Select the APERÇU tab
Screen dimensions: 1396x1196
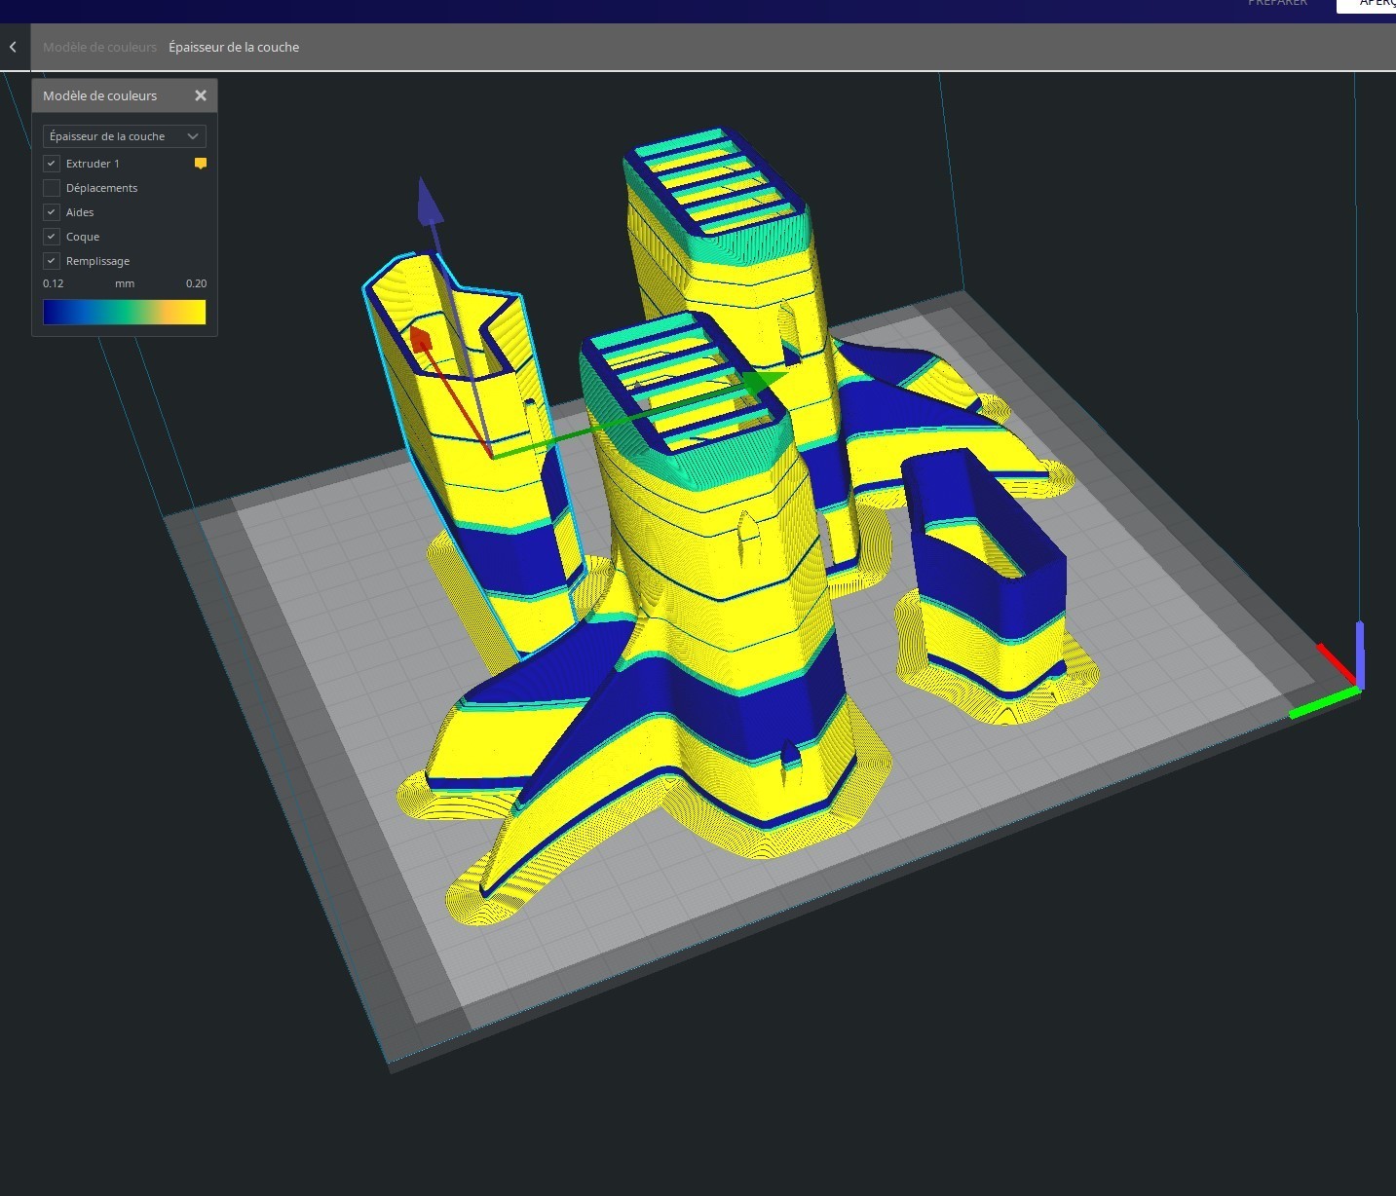(1374, 4)
